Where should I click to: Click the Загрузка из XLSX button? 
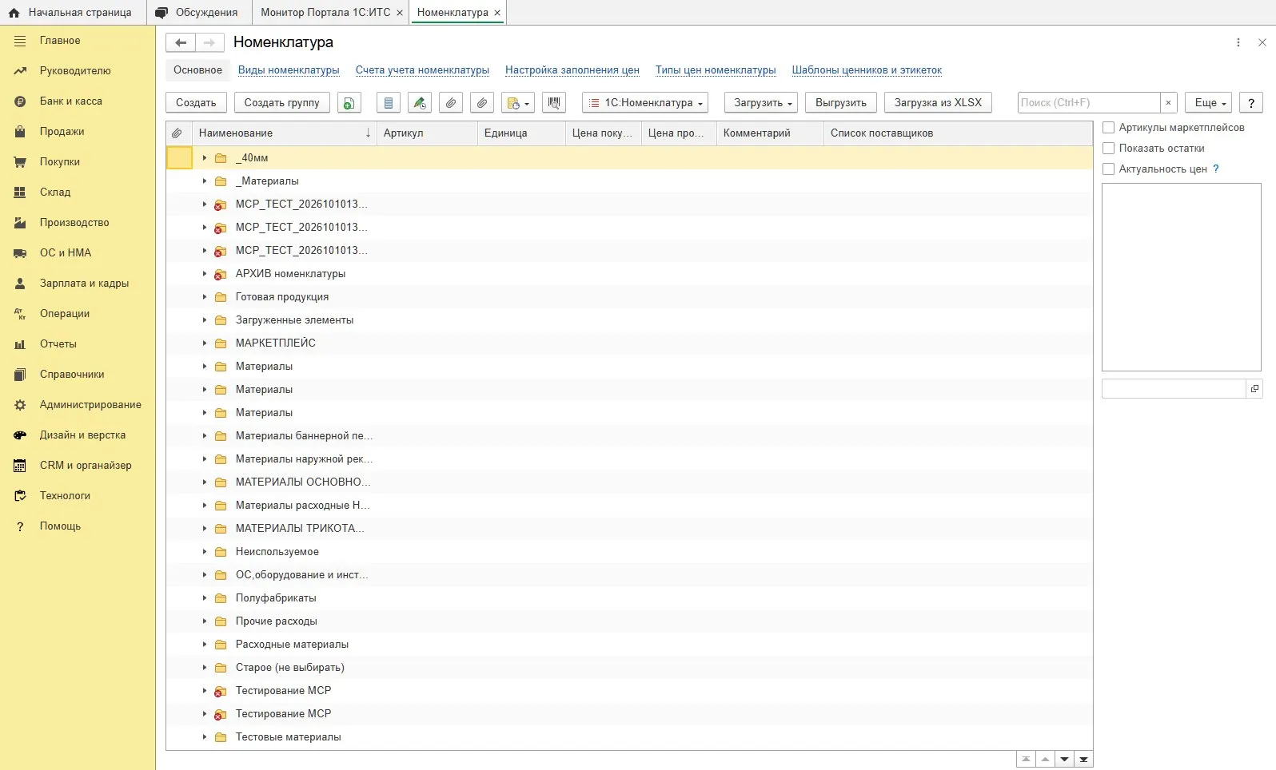938,103
